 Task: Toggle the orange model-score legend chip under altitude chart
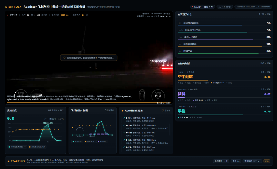point(37,147)
